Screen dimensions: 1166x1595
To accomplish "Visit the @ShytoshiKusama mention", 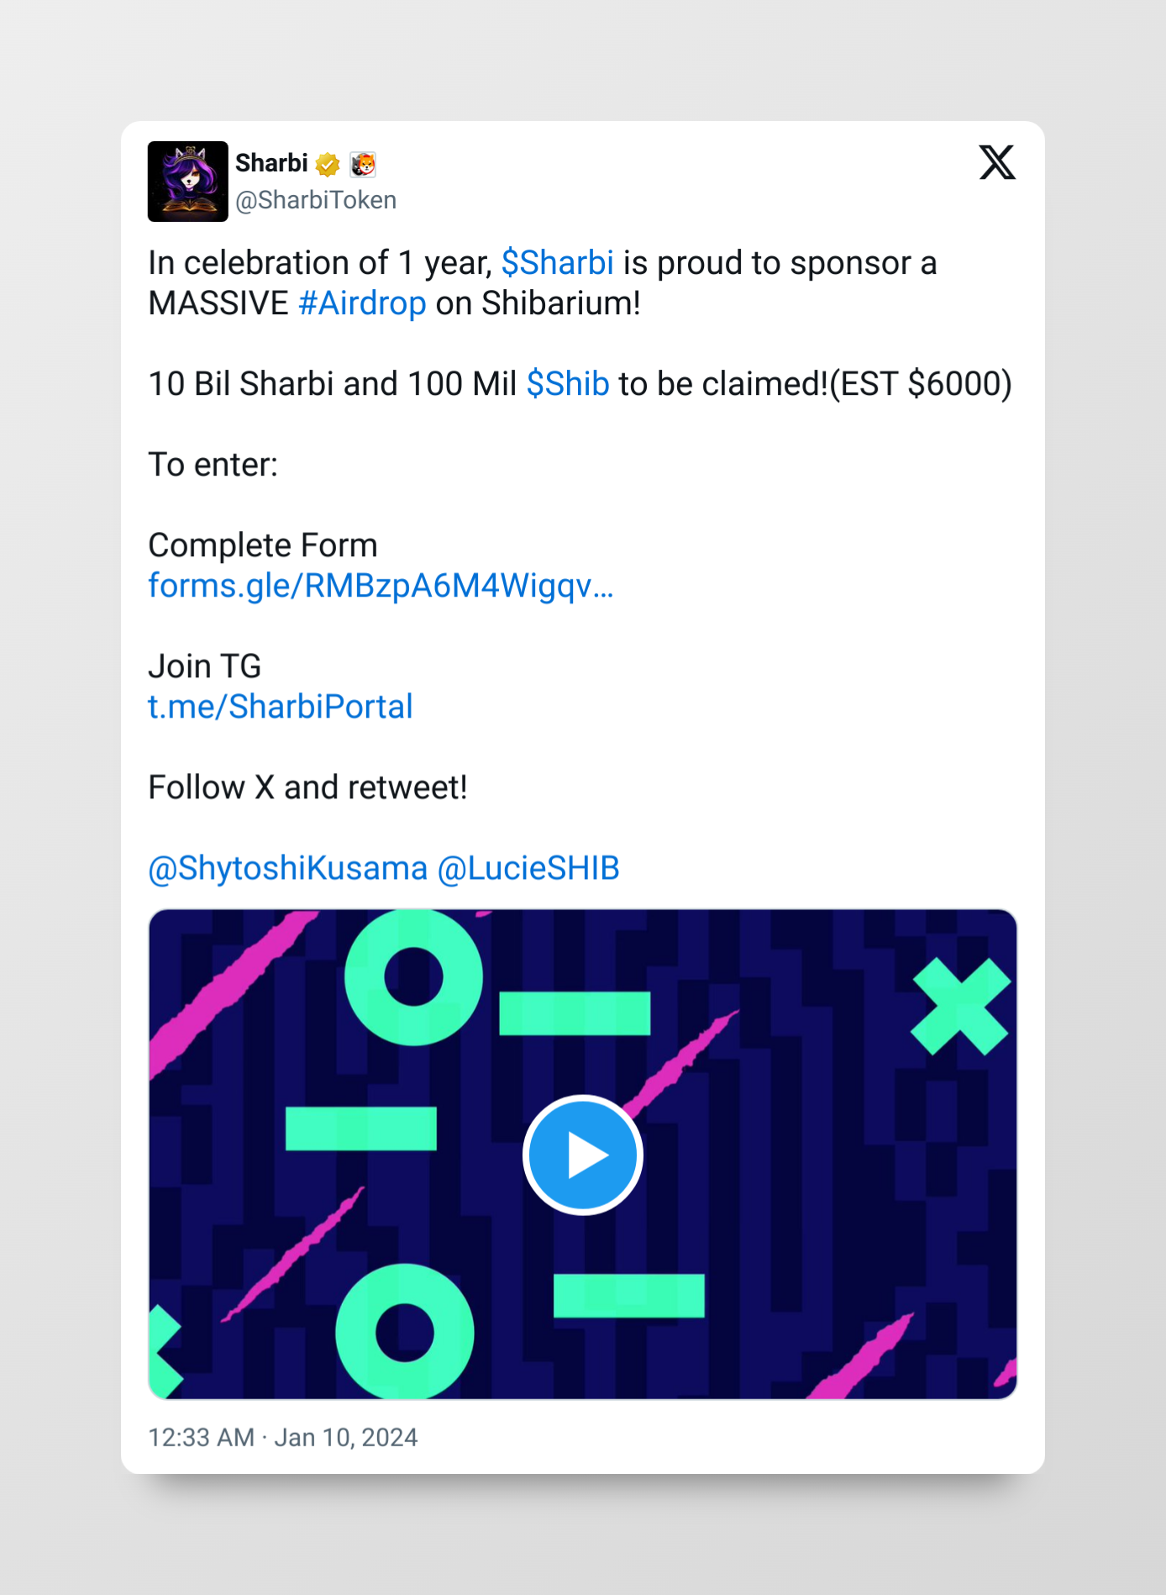I will 288,868.
